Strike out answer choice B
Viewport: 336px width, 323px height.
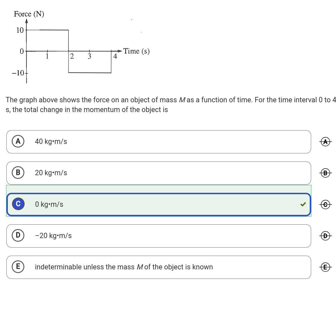pos(325,173)
